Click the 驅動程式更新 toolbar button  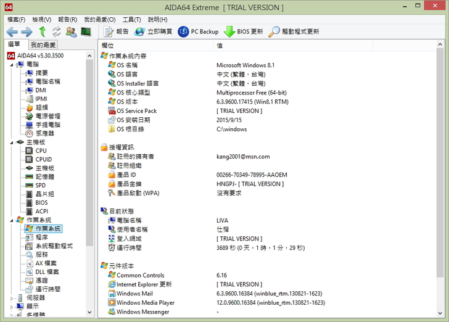(294, 31)
